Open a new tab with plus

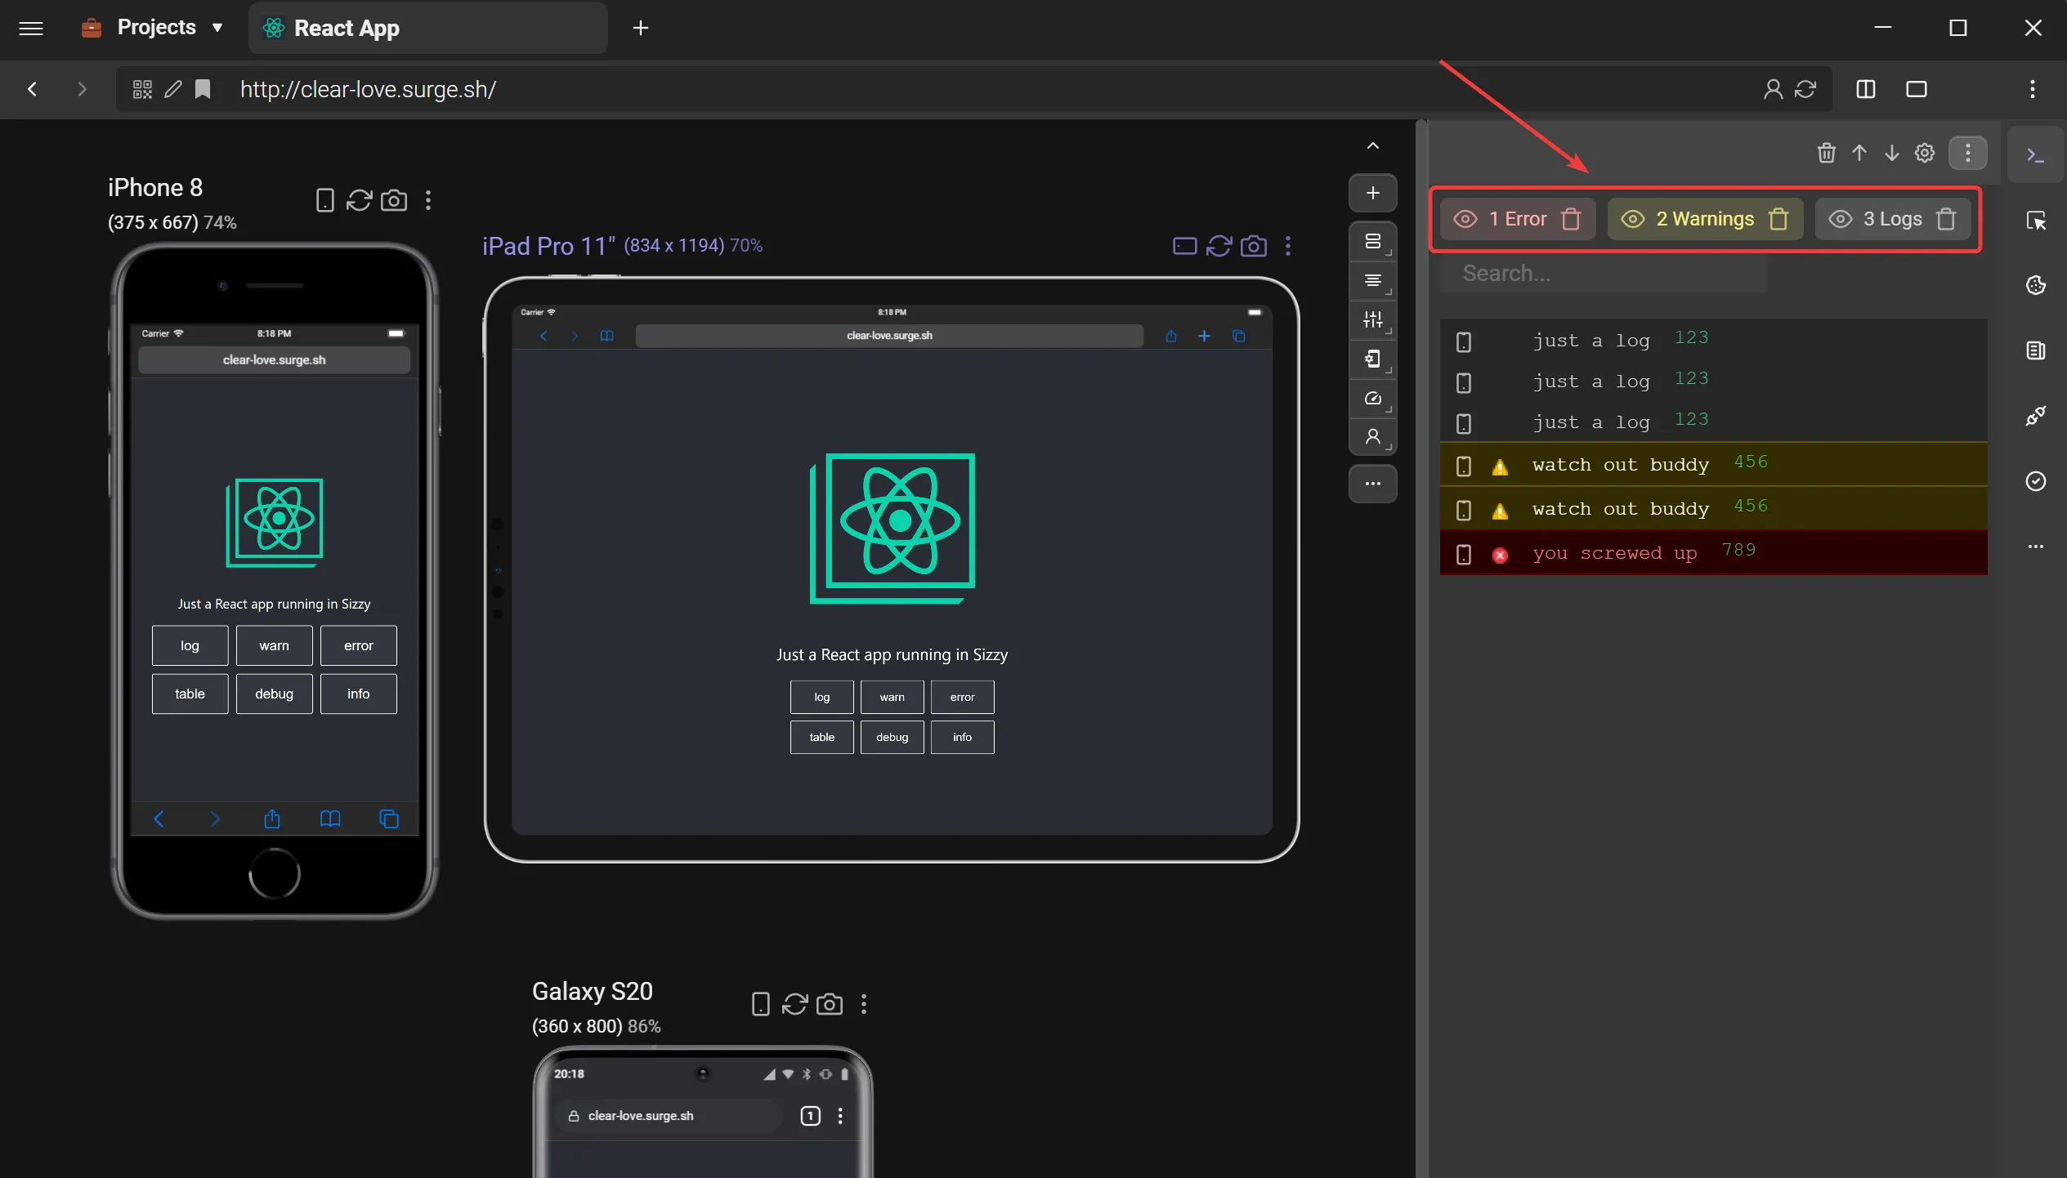[641, 28]
